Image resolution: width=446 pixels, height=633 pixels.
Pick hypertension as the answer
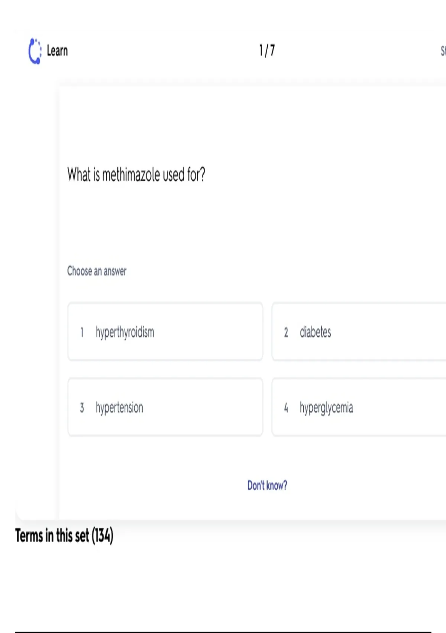(x=165, y=407)
